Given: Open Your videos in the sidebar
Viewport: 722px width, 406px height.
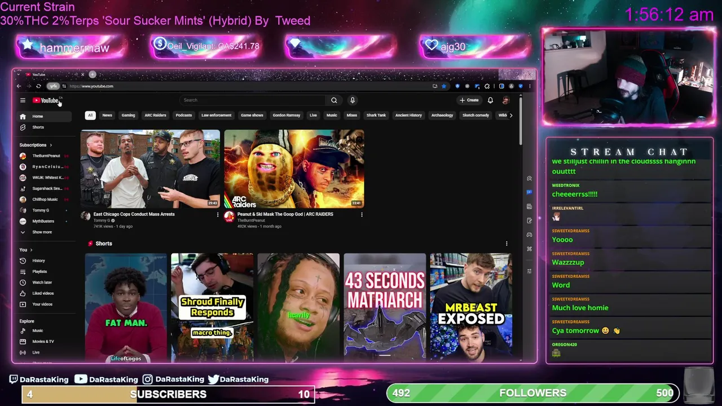Looking at the screenshot, I should point(42,304).
